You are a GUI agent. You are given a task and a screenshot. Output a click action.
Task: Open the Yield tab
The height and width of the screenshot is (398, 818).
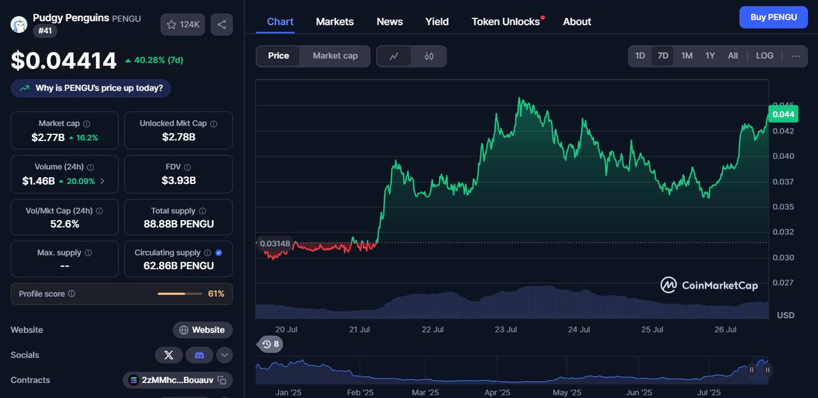(x=437, y=22)
